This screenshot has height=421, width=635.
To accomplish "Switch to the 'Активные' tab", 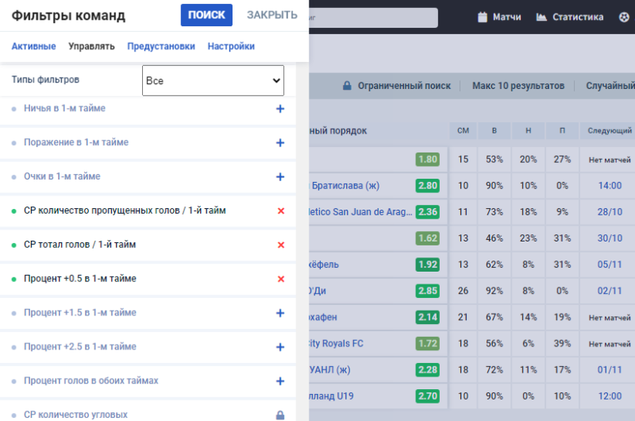I will pyautogui.click(x=33, y=46).
